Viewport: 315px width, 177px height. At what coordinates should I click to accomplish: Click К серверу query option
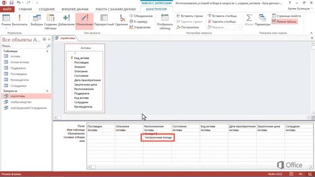138,22
